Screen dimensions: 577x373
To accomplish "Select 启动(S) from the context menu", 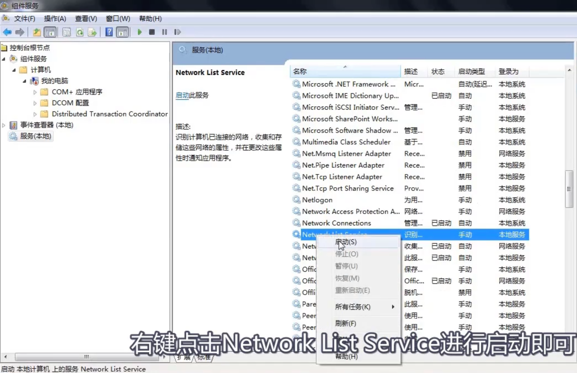I will [345, 242].
